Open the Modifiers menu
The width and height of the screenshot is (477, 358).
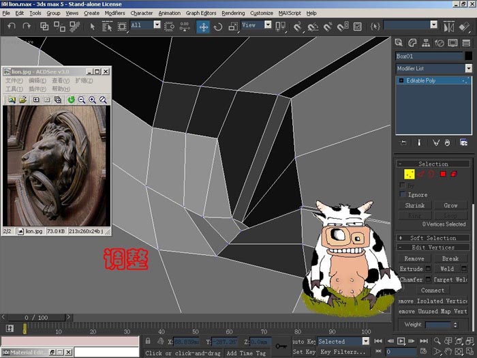[x=114, y=13]
